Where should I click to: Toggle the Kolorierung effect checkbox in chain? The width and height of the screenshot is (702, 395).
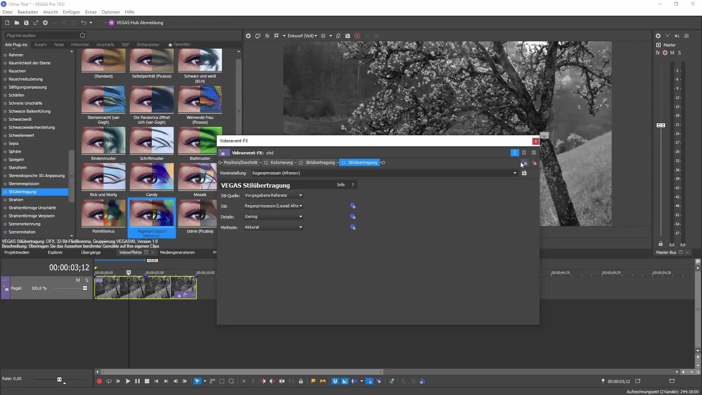[x=266, y=163]
